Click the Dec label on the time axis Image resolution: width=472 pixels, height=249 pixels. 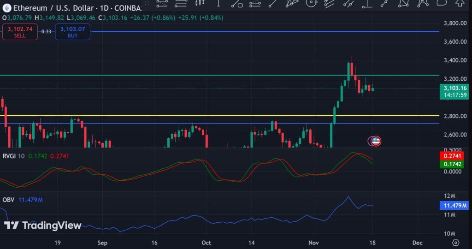[x=417, y=243]
